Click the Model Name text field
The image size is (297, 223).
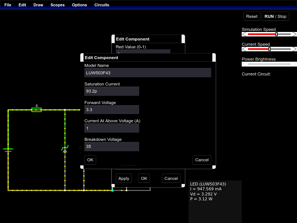pyautogui.click(x=148, y=73)
